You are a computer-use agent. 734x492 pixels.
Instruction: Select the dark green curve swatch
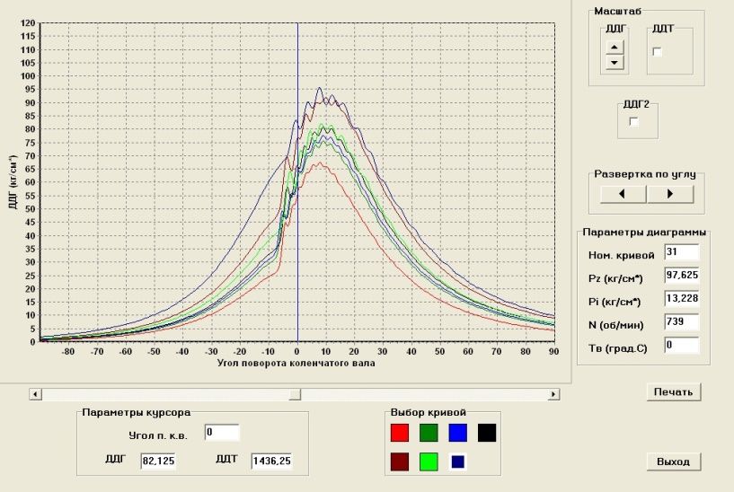pos(429,433)
